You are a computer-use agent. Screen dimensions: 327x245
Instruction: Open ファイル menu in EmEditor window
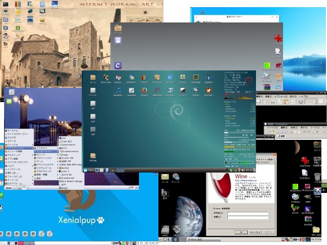click(272, 128)
